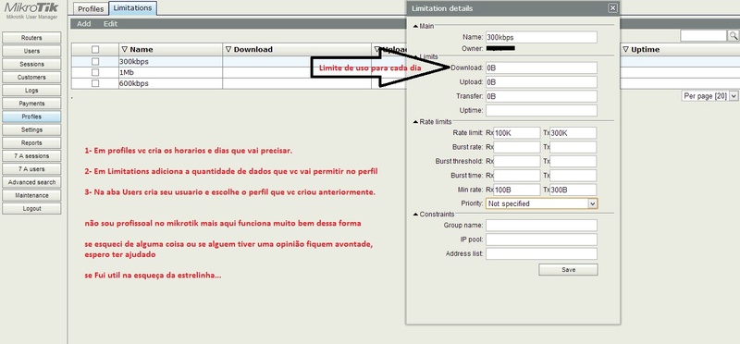Sort by the Download column triangle
This screenshot has width=740, height=344.
pyautogui.click(x=228, y=49)
